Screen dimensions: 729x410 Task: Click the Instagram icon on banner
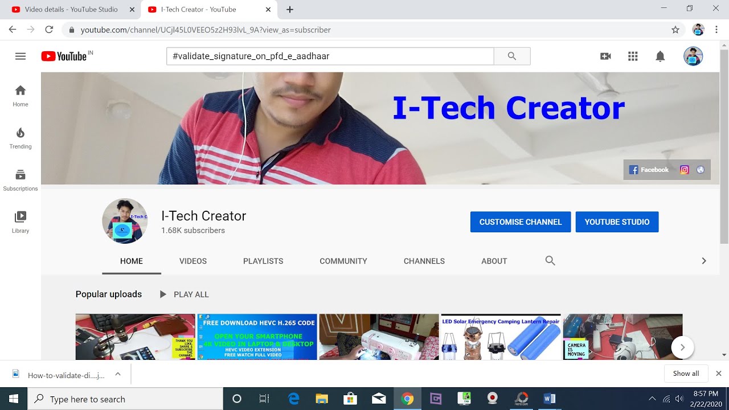pyautogui.click(x=685, y=170)
